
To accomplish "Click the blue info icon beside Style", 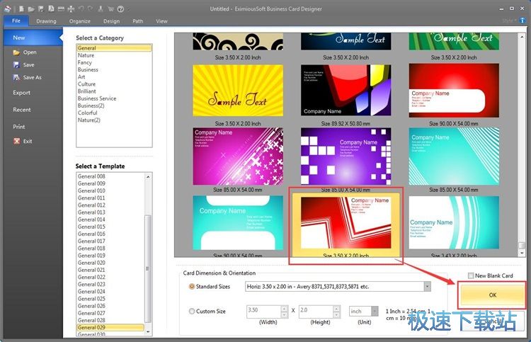I will (523, 21).
